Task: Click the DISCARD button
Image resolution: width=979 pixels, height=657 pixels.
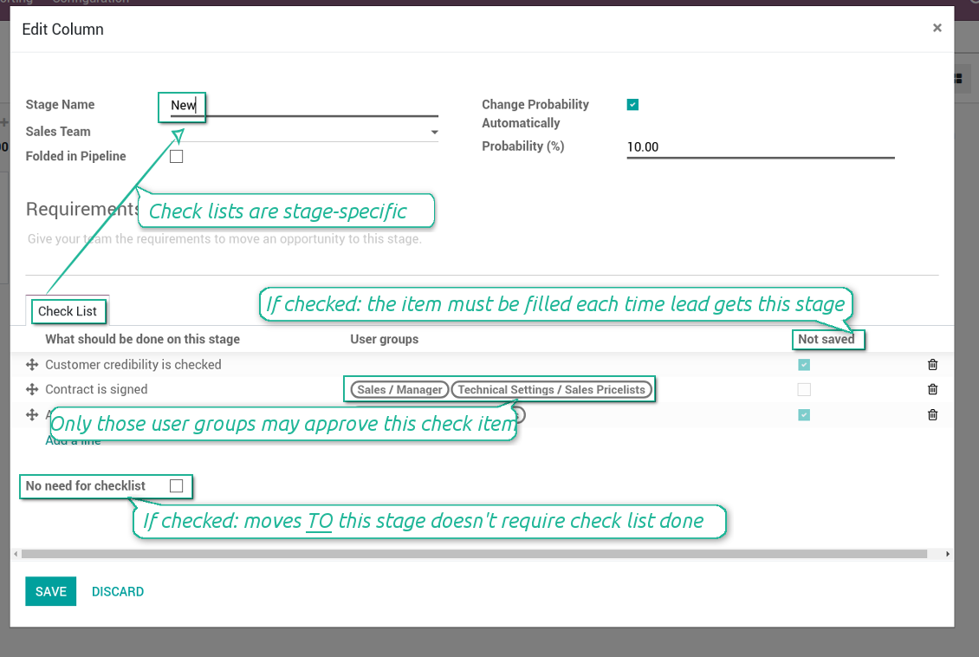Action: (118, 591)
